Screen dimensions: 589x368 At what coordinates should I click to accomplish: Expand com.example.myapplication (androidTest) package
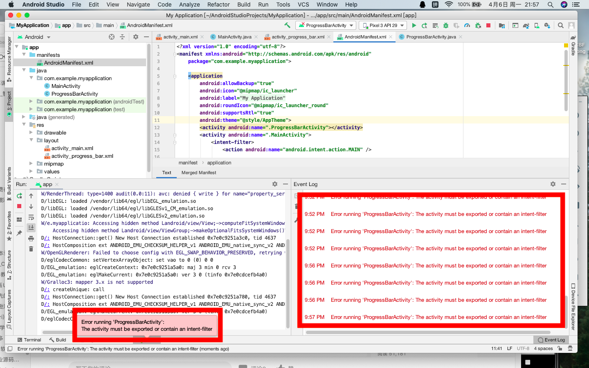[31, 101]
